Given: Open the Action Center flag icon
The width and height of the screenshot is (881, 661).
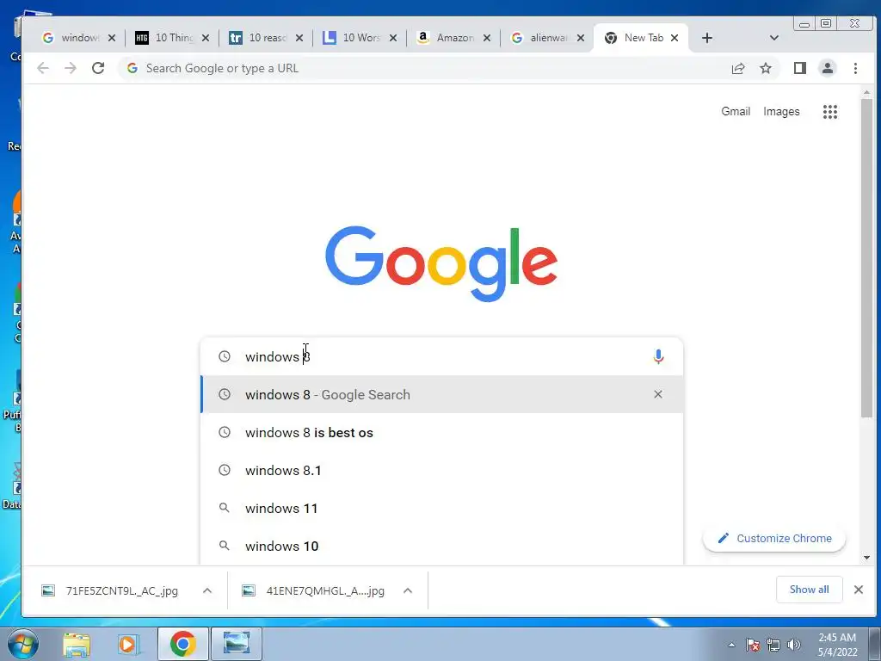Looking at the screenshot, I should pyautogui.click(x=752, y=645).
